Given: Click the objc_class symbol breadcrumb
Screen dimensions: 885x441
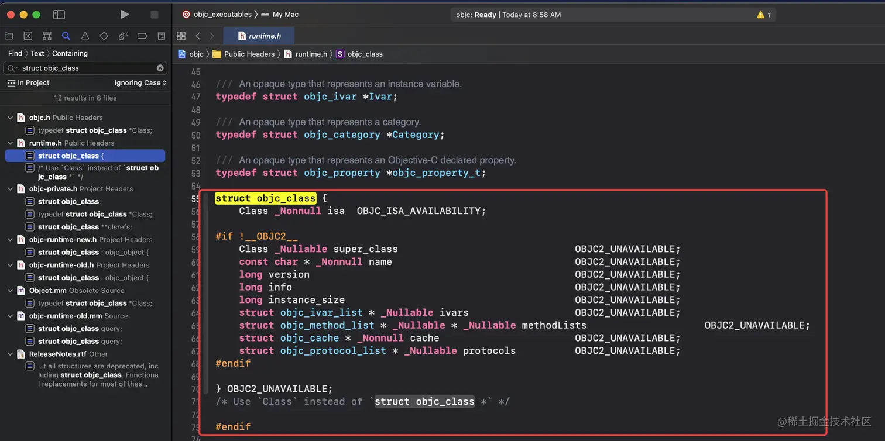Looking at the screenshot, I should [359, 54].
